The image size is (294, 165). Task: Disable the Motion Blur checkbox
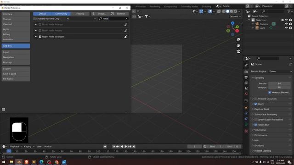[255, 125]
